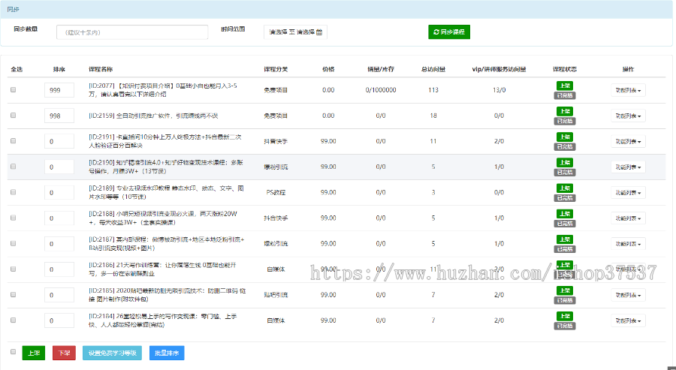Select the checkbox for course ID:2191
The image size is (676, 370).
(13, 141)
